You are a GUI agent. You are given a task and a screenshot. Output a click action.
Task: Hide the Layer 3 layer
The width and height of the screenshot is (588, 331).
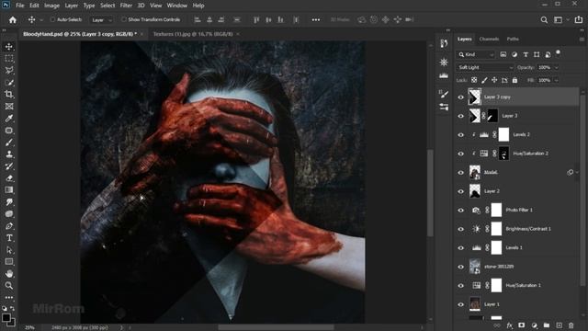point(461,116)
